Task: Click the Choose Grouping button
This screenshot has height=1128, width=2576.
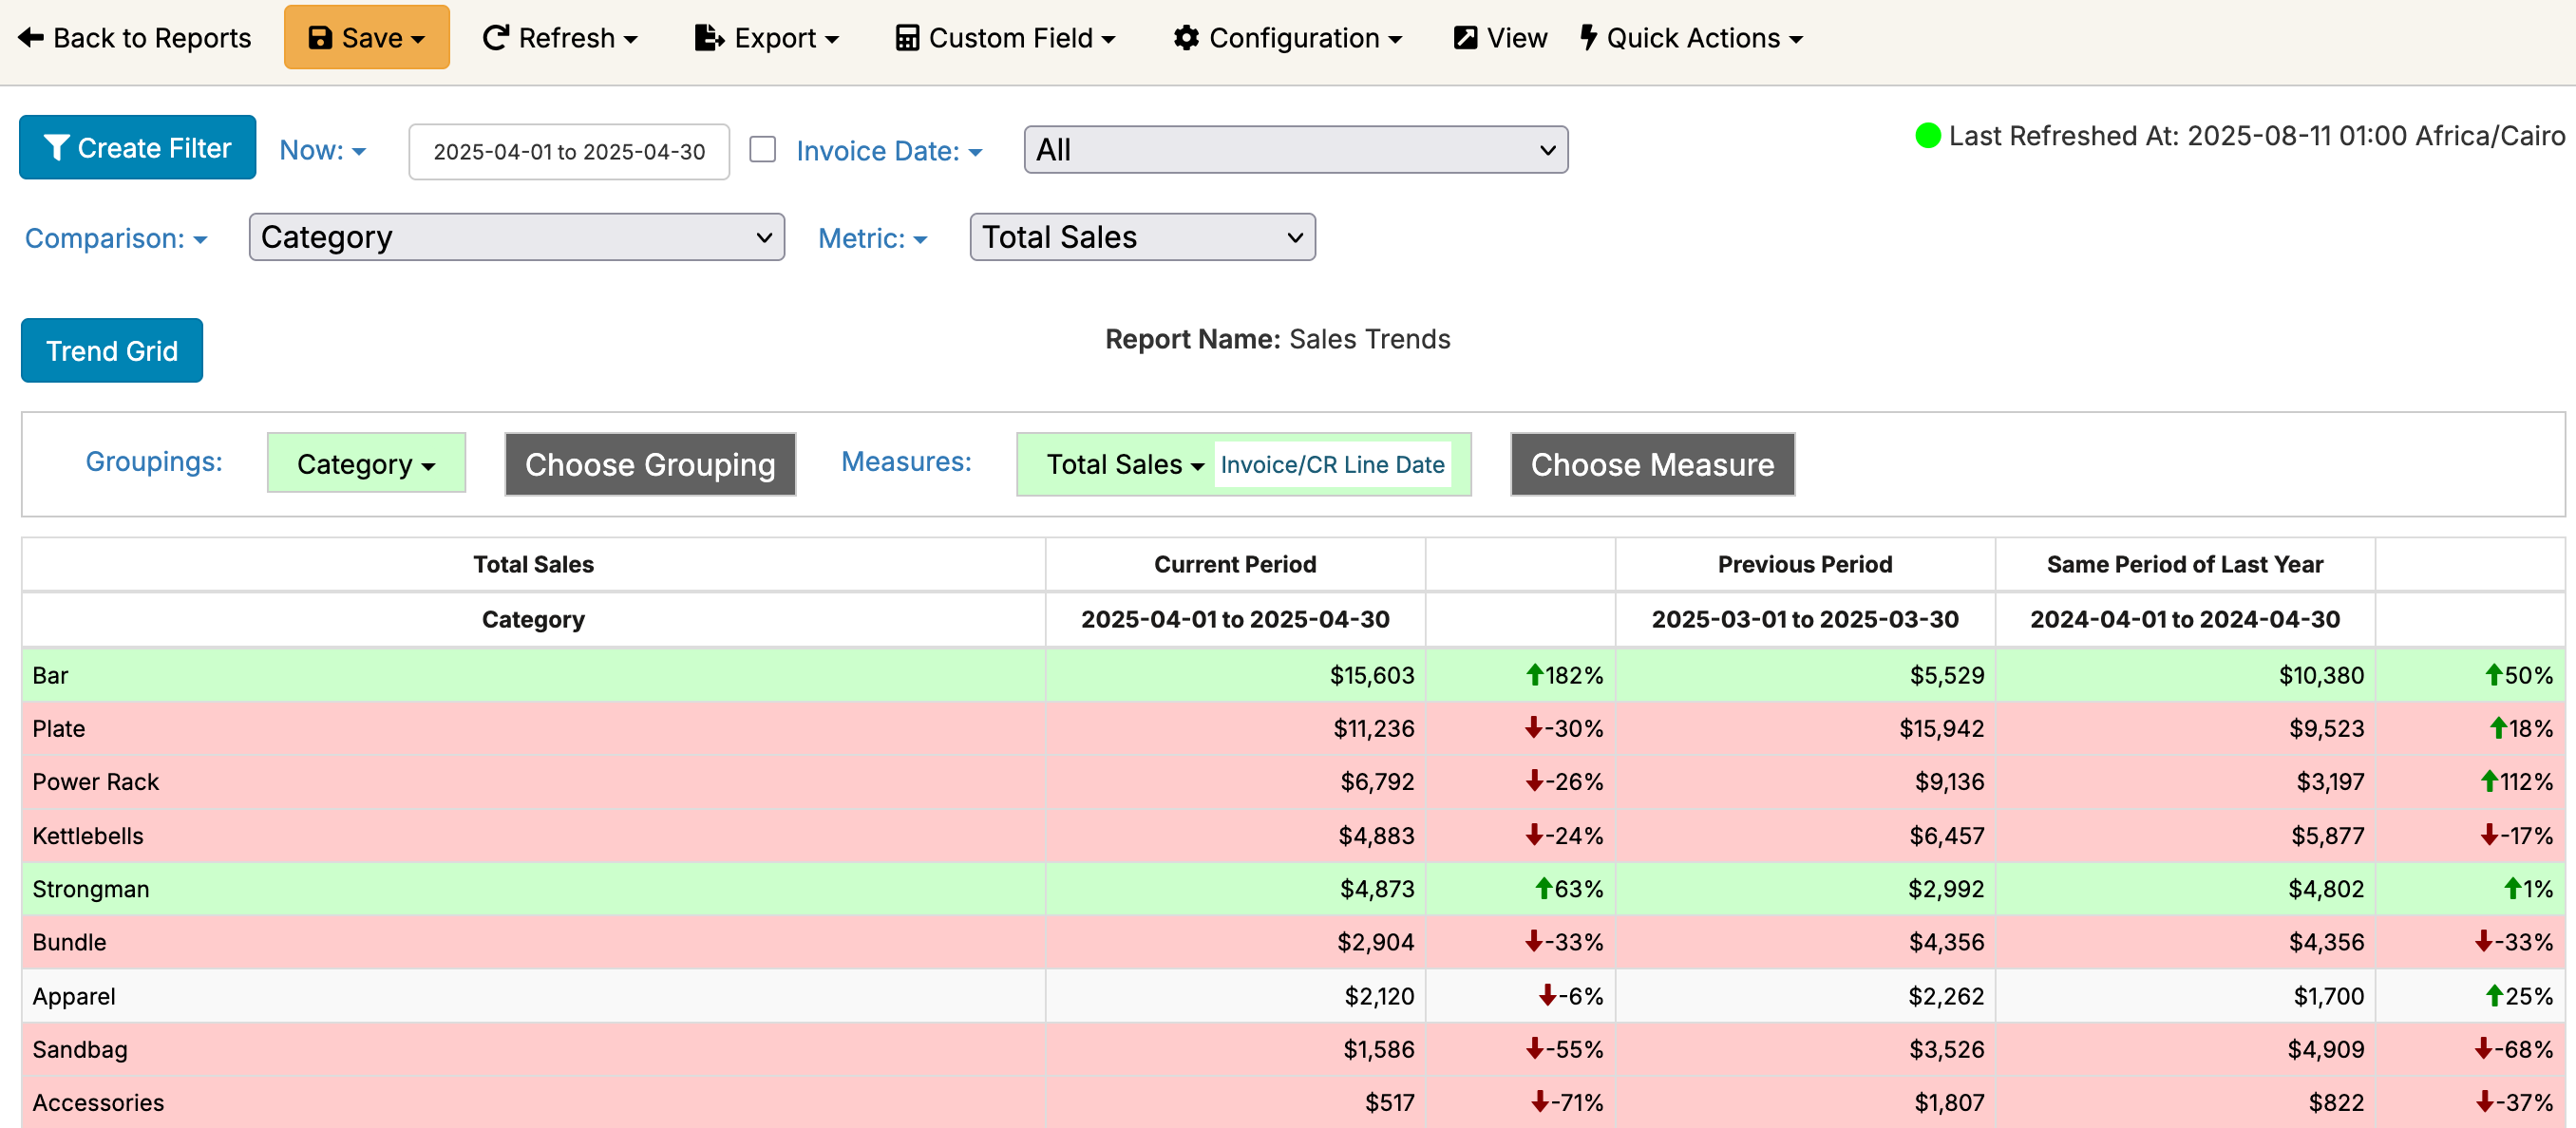Action: [650, 464]
